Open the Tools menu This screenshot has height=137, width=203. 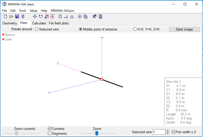(x=23, y=11)
